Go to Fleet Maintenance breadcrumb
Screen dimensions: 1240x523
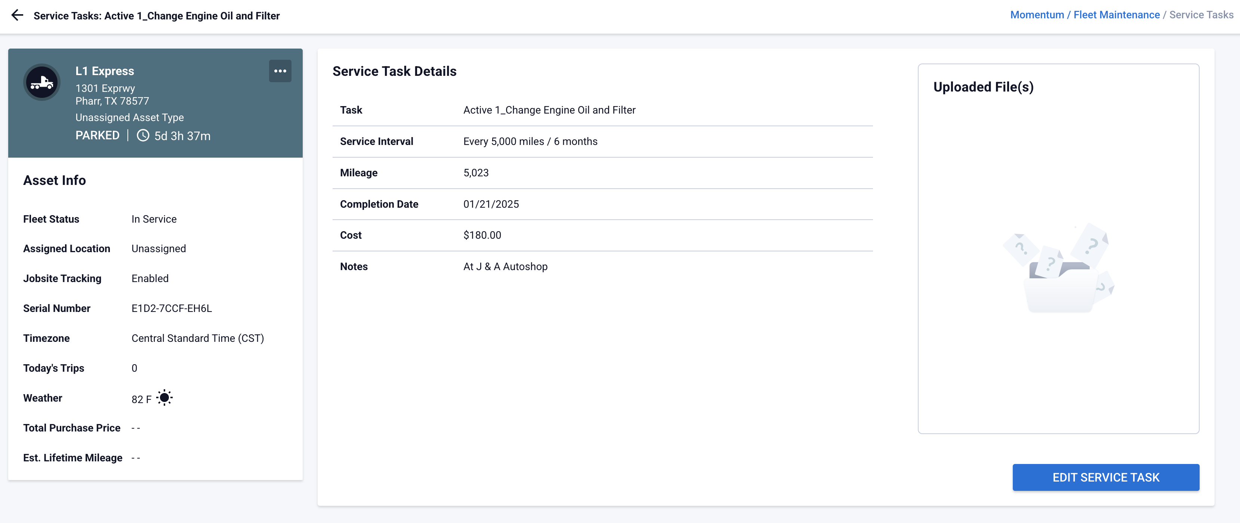click(1116, 15)
